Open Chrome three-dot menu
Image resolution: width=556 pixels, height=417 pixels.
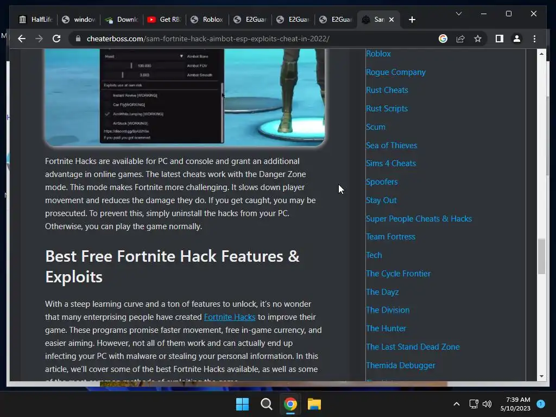tap(534, 39)
